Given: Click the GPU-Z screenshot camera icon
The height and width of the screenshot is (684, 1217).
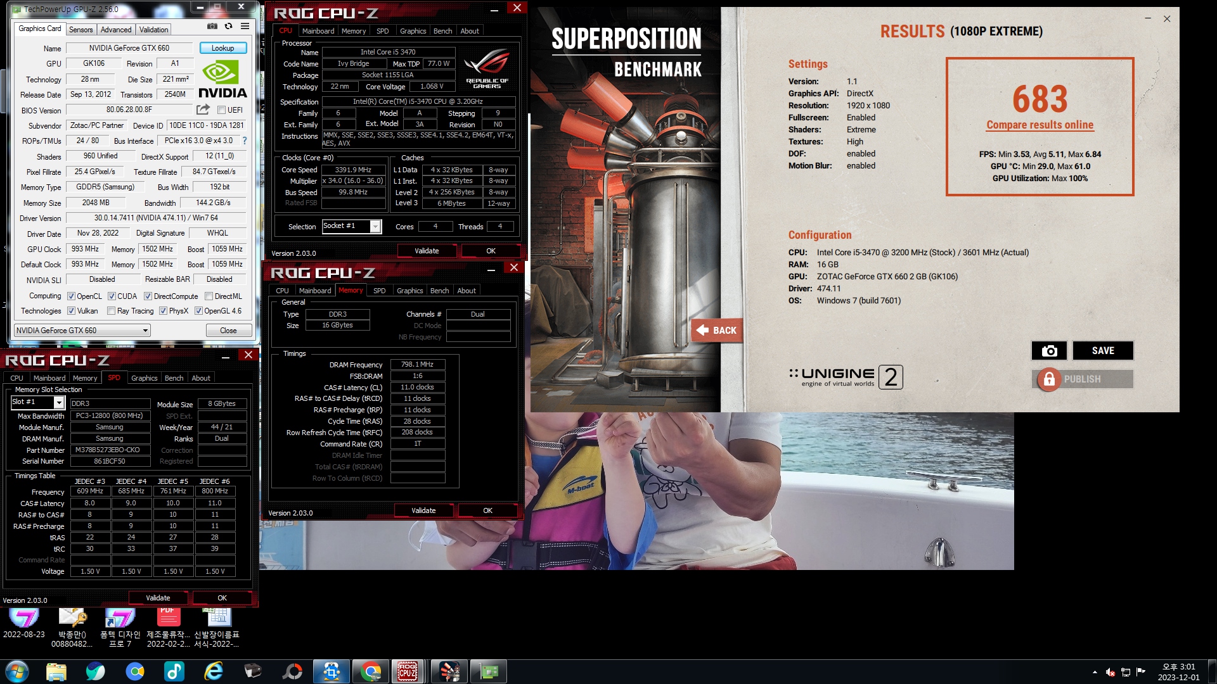Looking at the screenshot, I should [x=212, y=26].
